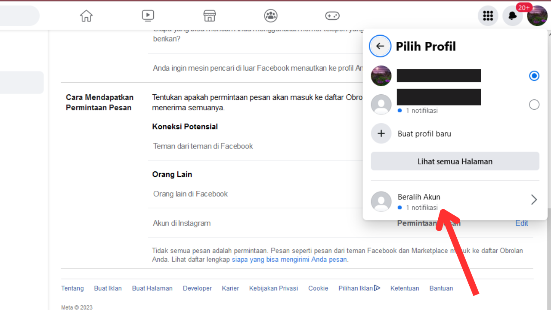Click the Koneksi Potensial heading
The height and width of the screenshot is (310, 551).
tap(185, 127)
